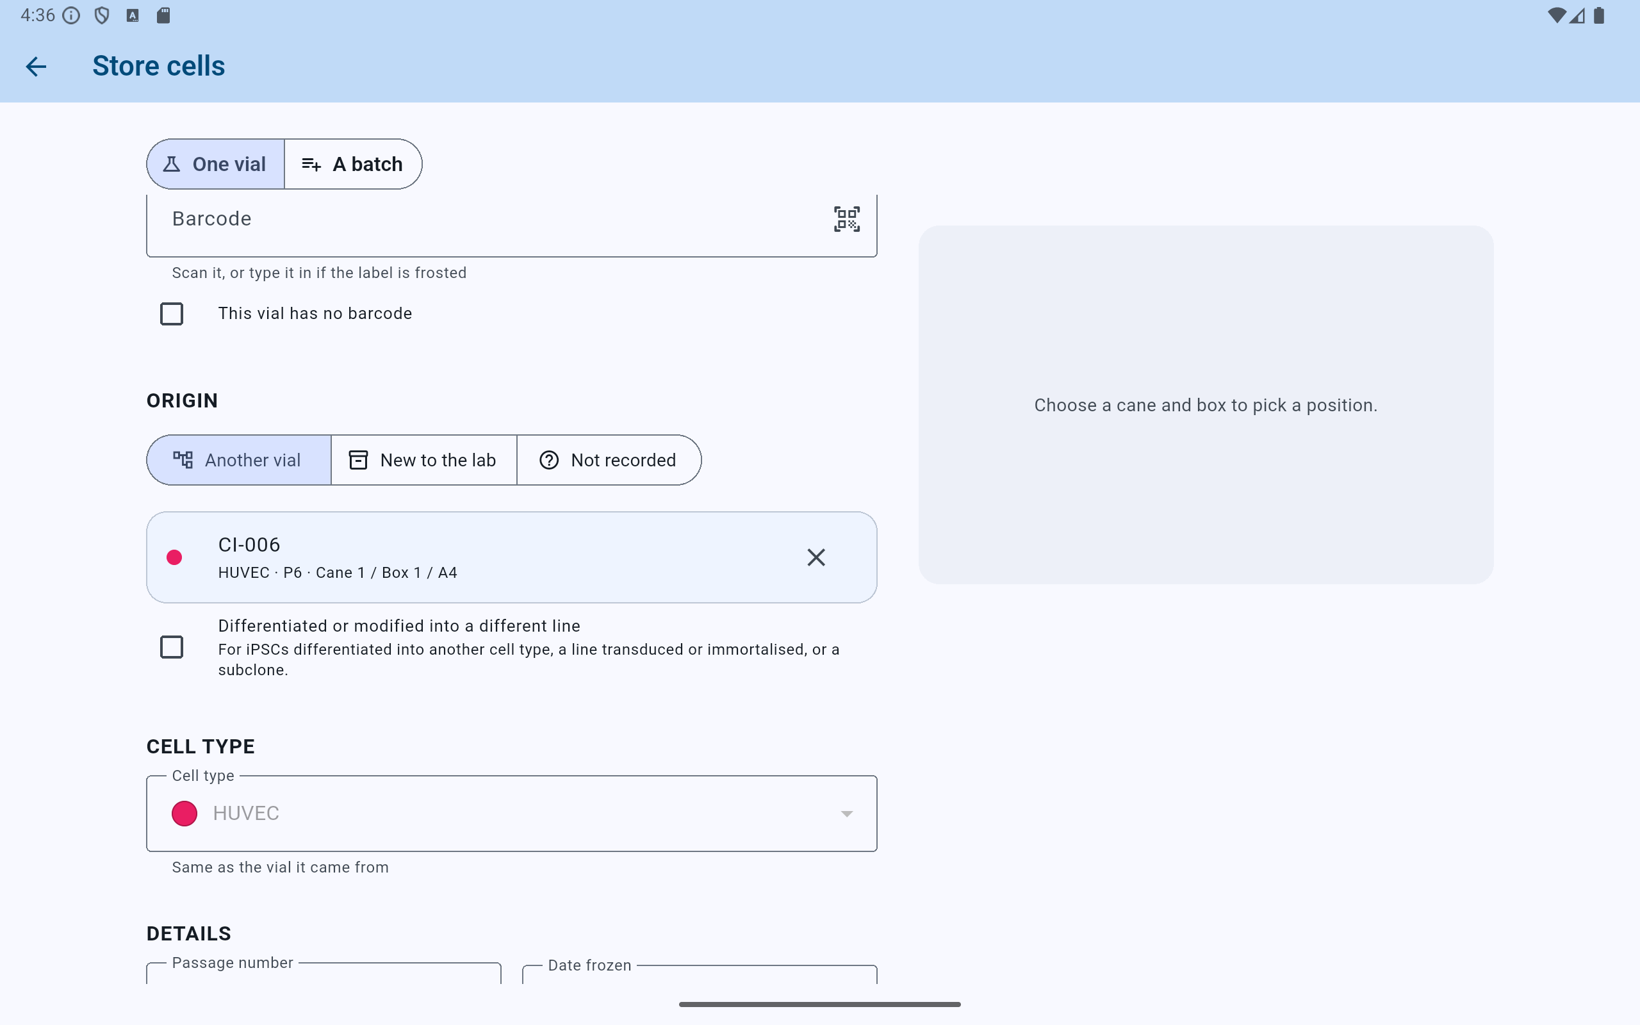Check This vial has no barcode
Screen dimensions: 1640x1025
coord(172,314)
